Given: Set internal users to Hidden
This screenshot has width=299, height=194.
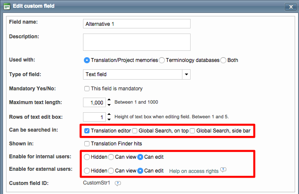Looking at the screenshot, I should coord(87,157).
